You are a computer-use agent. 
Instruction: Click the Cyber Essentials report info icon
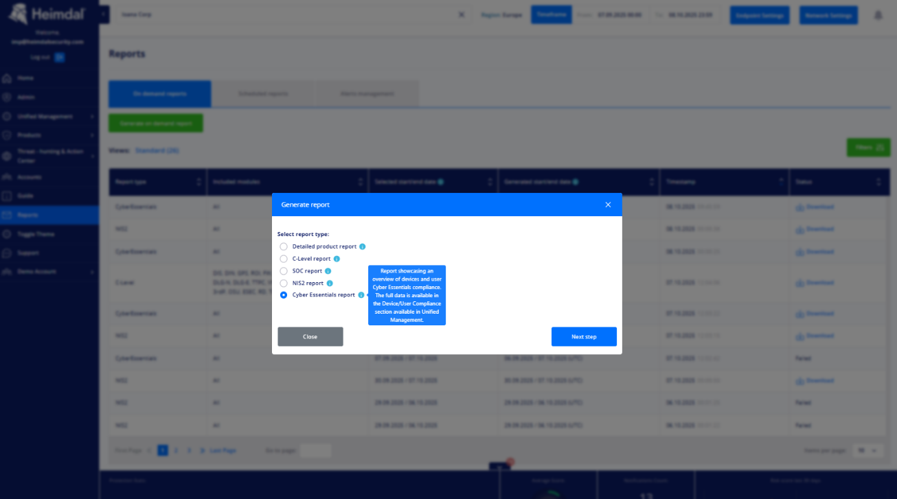[x=361, y=295]
